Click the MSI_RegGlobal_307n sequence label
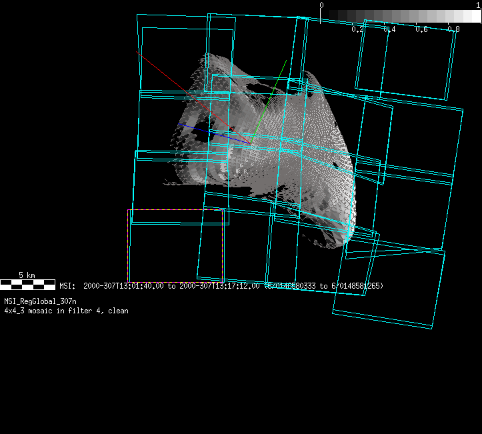Viewport: 482px width, 434px height. [x=40, y=301]
